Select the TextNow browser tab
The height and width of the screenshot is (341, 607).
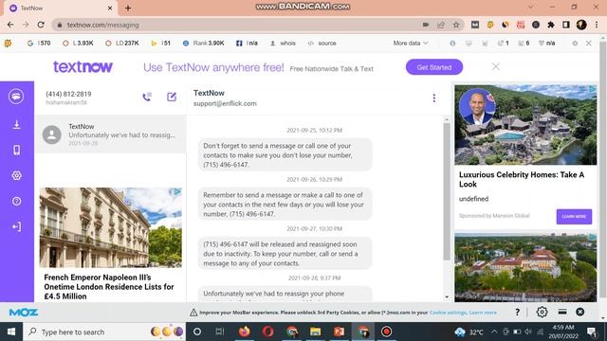click(x=61, y=9)
